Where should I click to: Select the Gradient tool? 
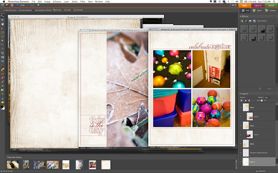(x=2, y=90)
